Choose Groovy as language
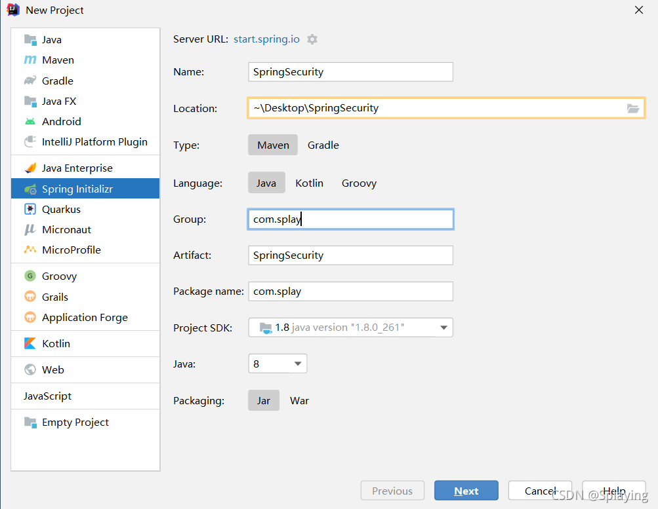 click(359, 183)
